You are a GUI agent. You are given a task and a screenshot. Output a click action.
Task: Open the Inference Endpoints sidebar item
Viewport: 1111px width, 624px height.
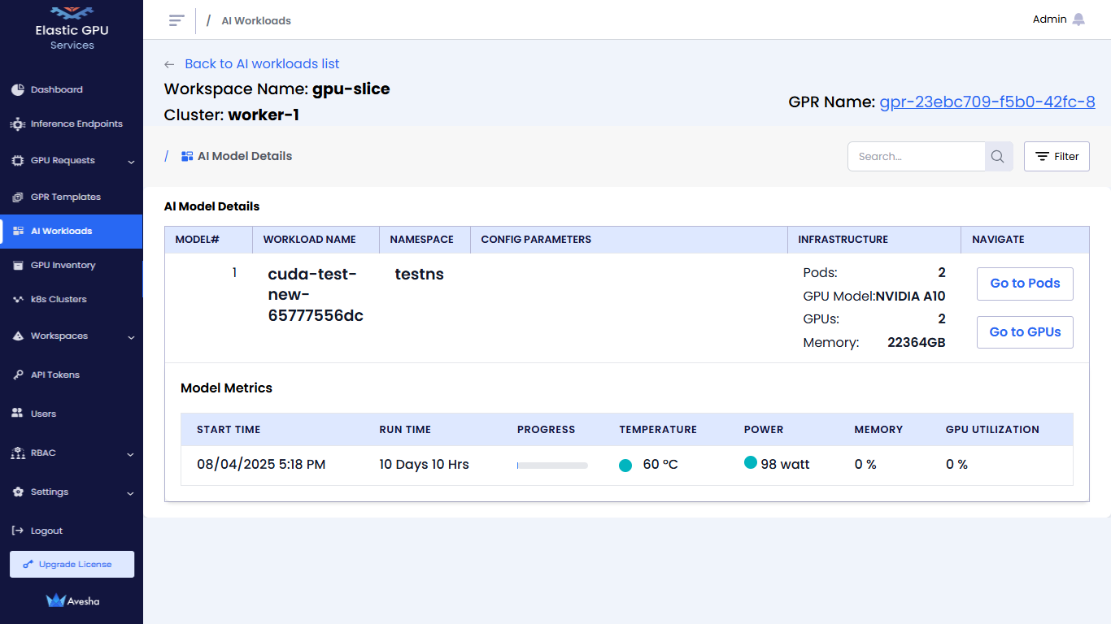pyautogui.click(x=76, y=124)
